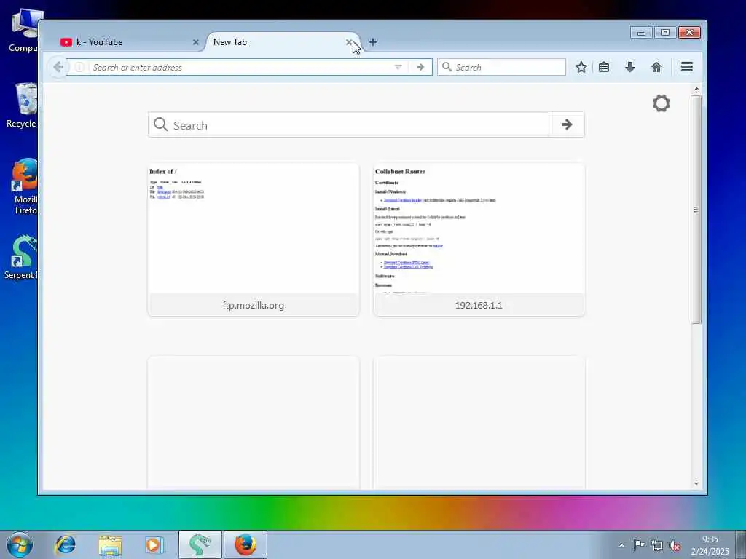Select the Mozilla Firefox desktop shortcut

coord(24,186)
